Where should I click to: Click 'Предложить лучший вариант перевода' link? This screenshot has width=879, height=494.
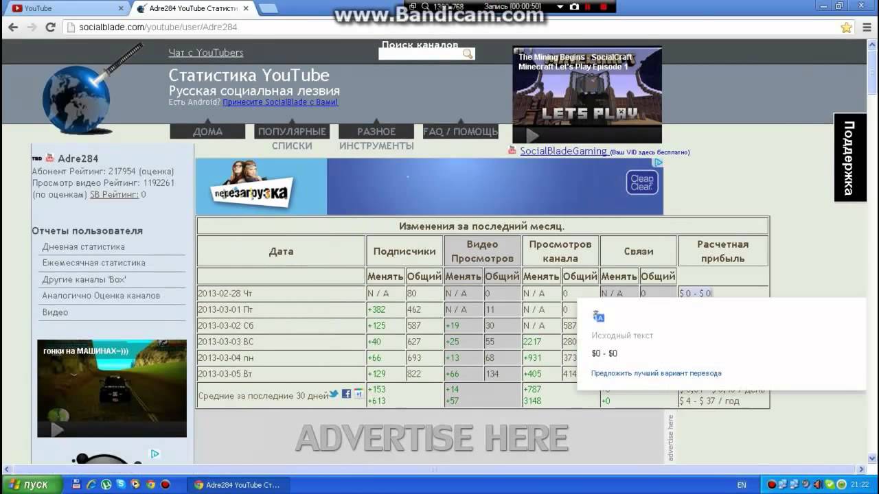coord(657,373)
